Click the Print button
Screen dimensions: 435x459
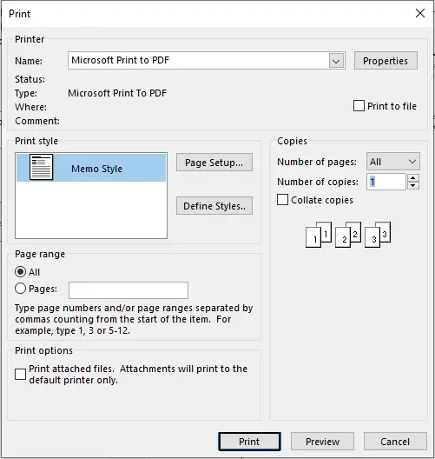click(x=249, y=442)
